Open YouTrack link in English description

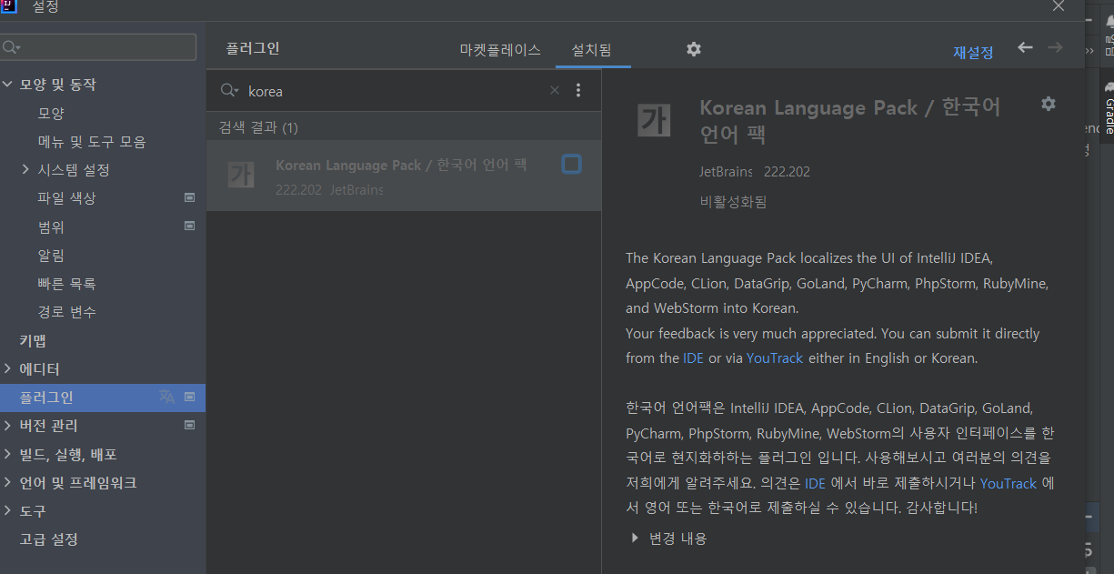[x=775, y=358]
